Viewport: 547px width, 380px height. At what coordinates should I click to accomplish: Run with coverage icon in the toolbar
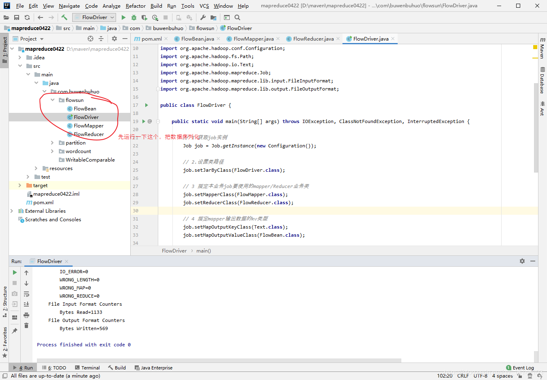click(x=144, y=17)
